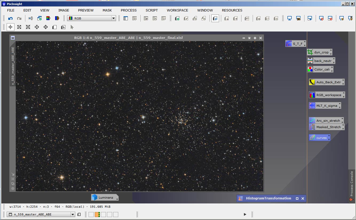356x220 pixels.
Task: Select the Luminanz image icon
Action: [x=105, y=197]
